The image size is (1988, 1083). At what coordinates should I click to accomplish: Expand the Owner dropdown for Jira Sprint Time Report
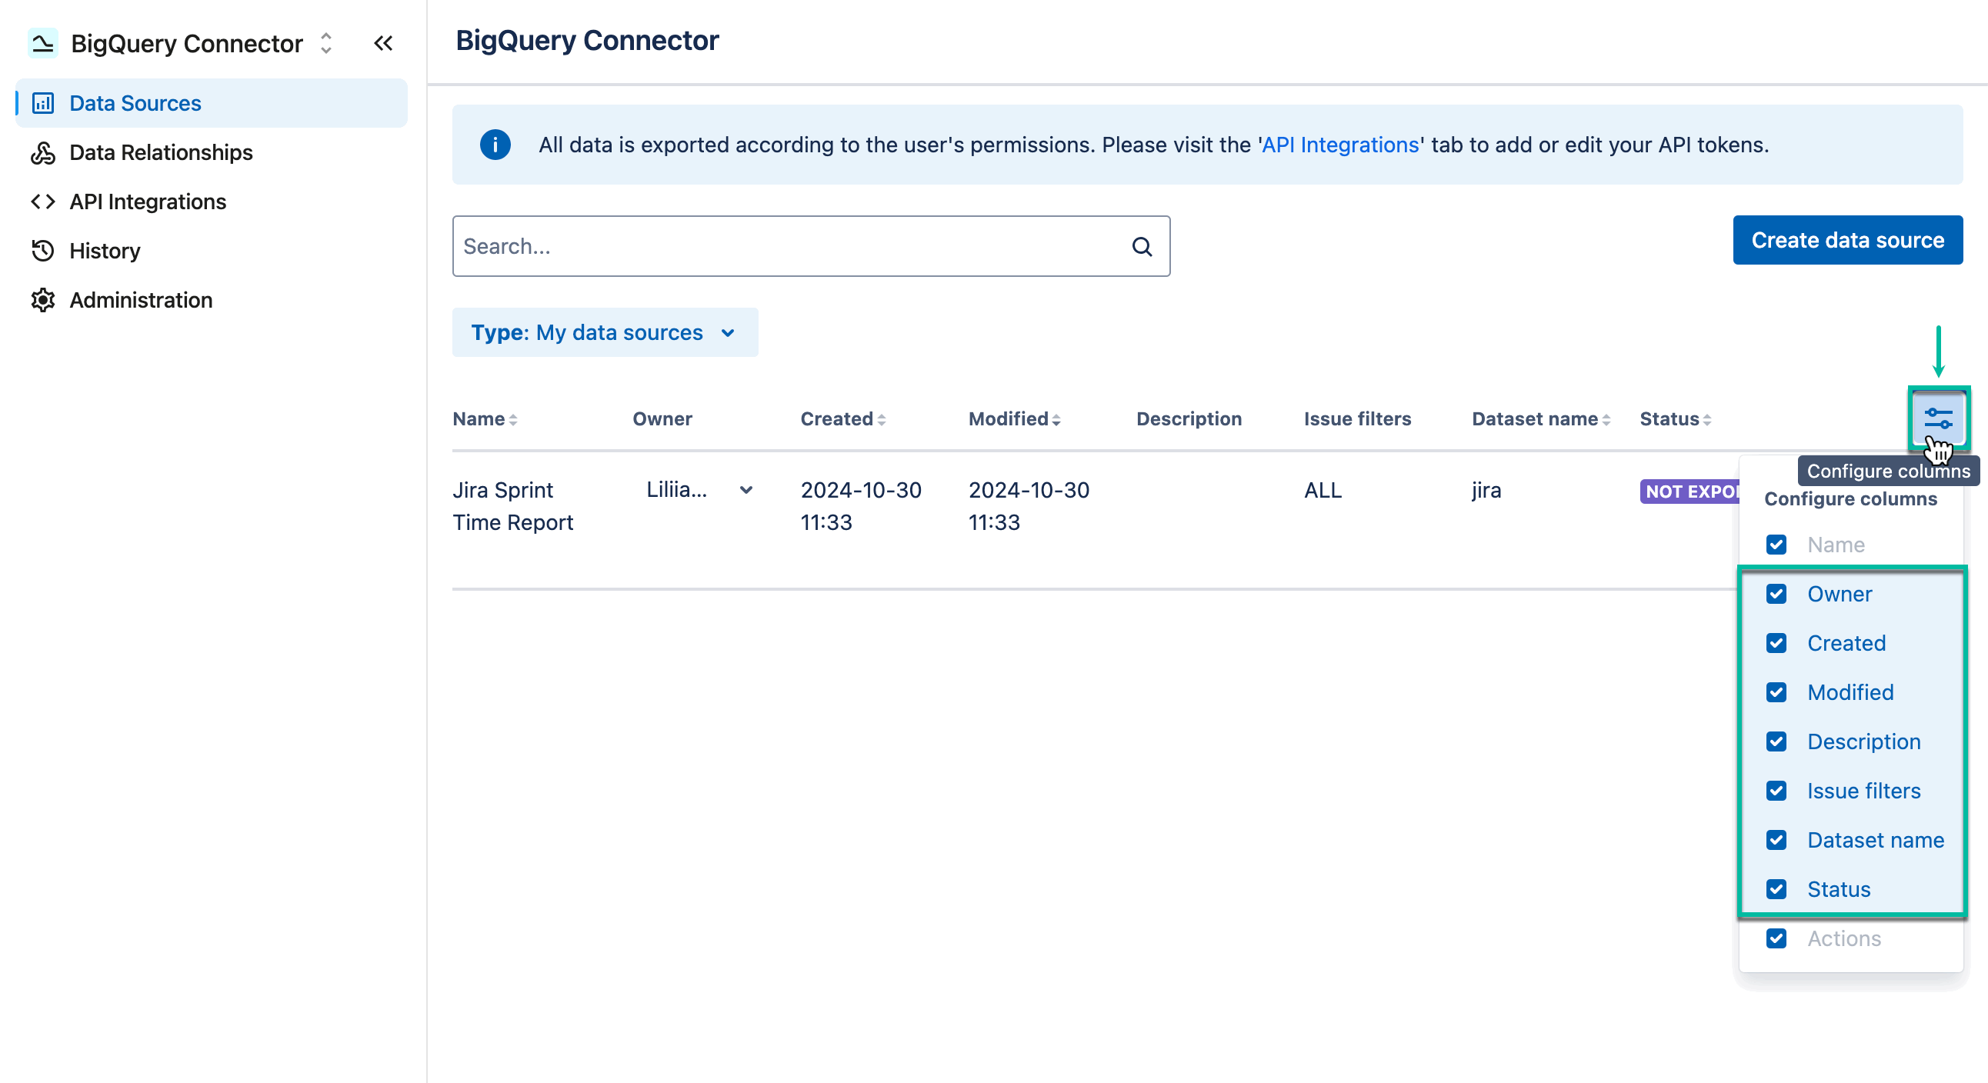[x=745, y=490]
